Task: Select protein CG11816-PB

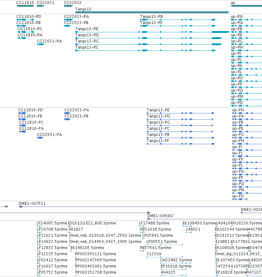Action: [x=30, y=116]
